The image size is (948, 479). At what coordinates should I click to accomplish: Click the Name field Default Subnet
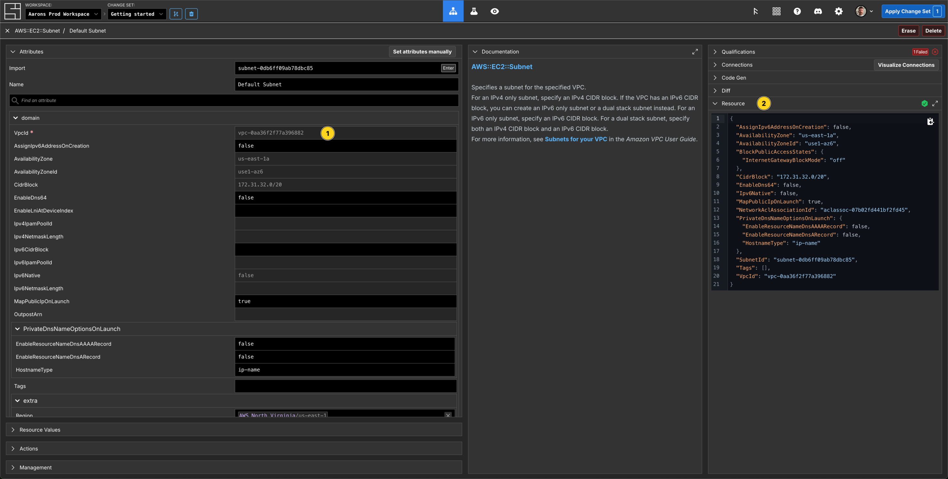tap(347, 84)
